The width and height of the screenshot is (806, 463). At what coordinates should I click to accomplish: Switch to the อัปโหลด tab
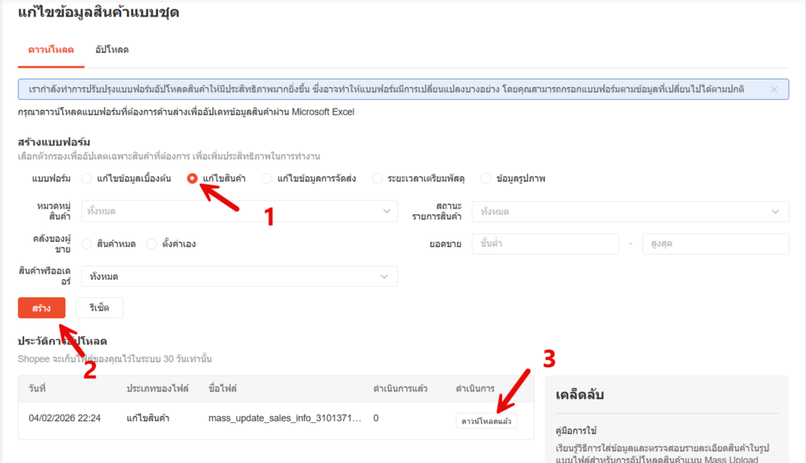[x=106, y=50]
